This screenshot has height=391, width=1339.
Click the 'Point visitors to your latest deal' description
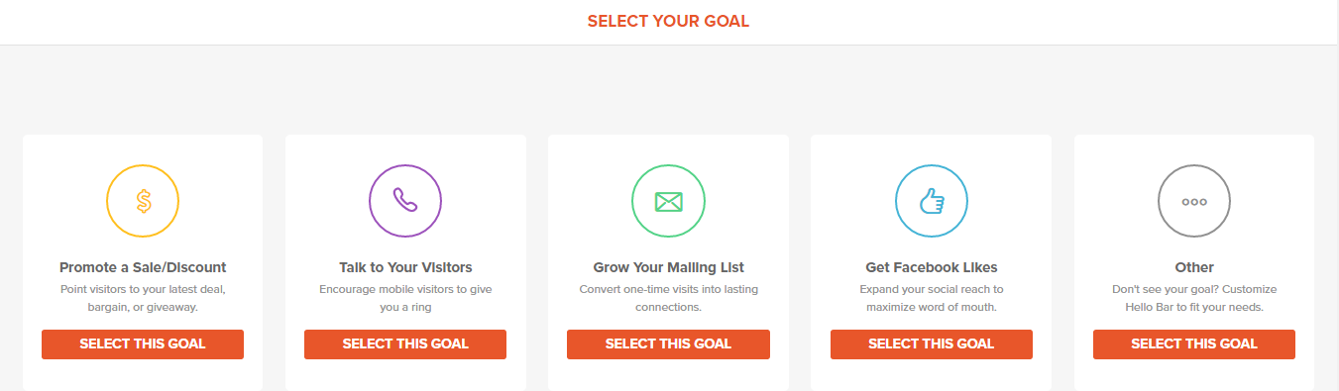coord(143,298)
